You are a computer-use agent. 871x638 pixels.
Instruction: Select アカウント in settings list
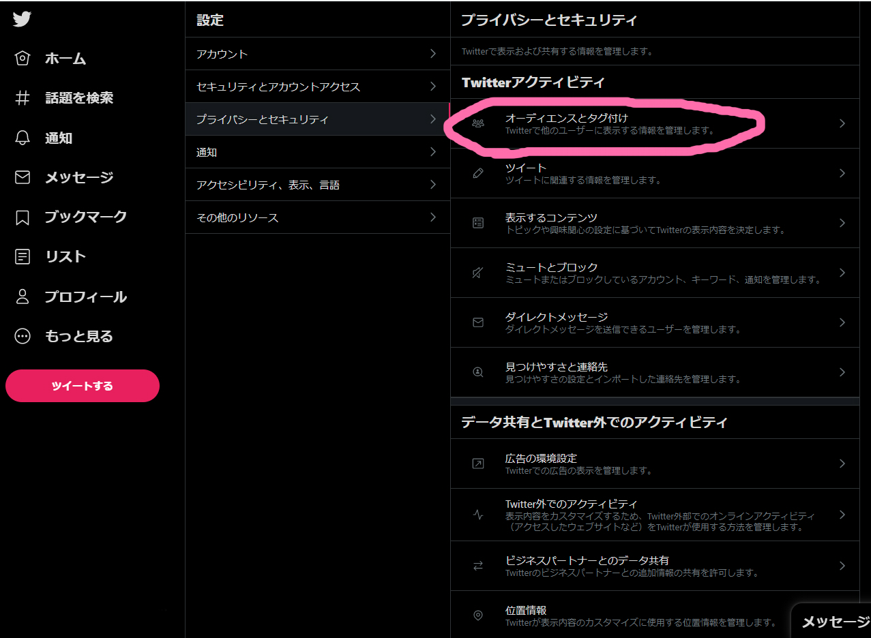point(317,54)
